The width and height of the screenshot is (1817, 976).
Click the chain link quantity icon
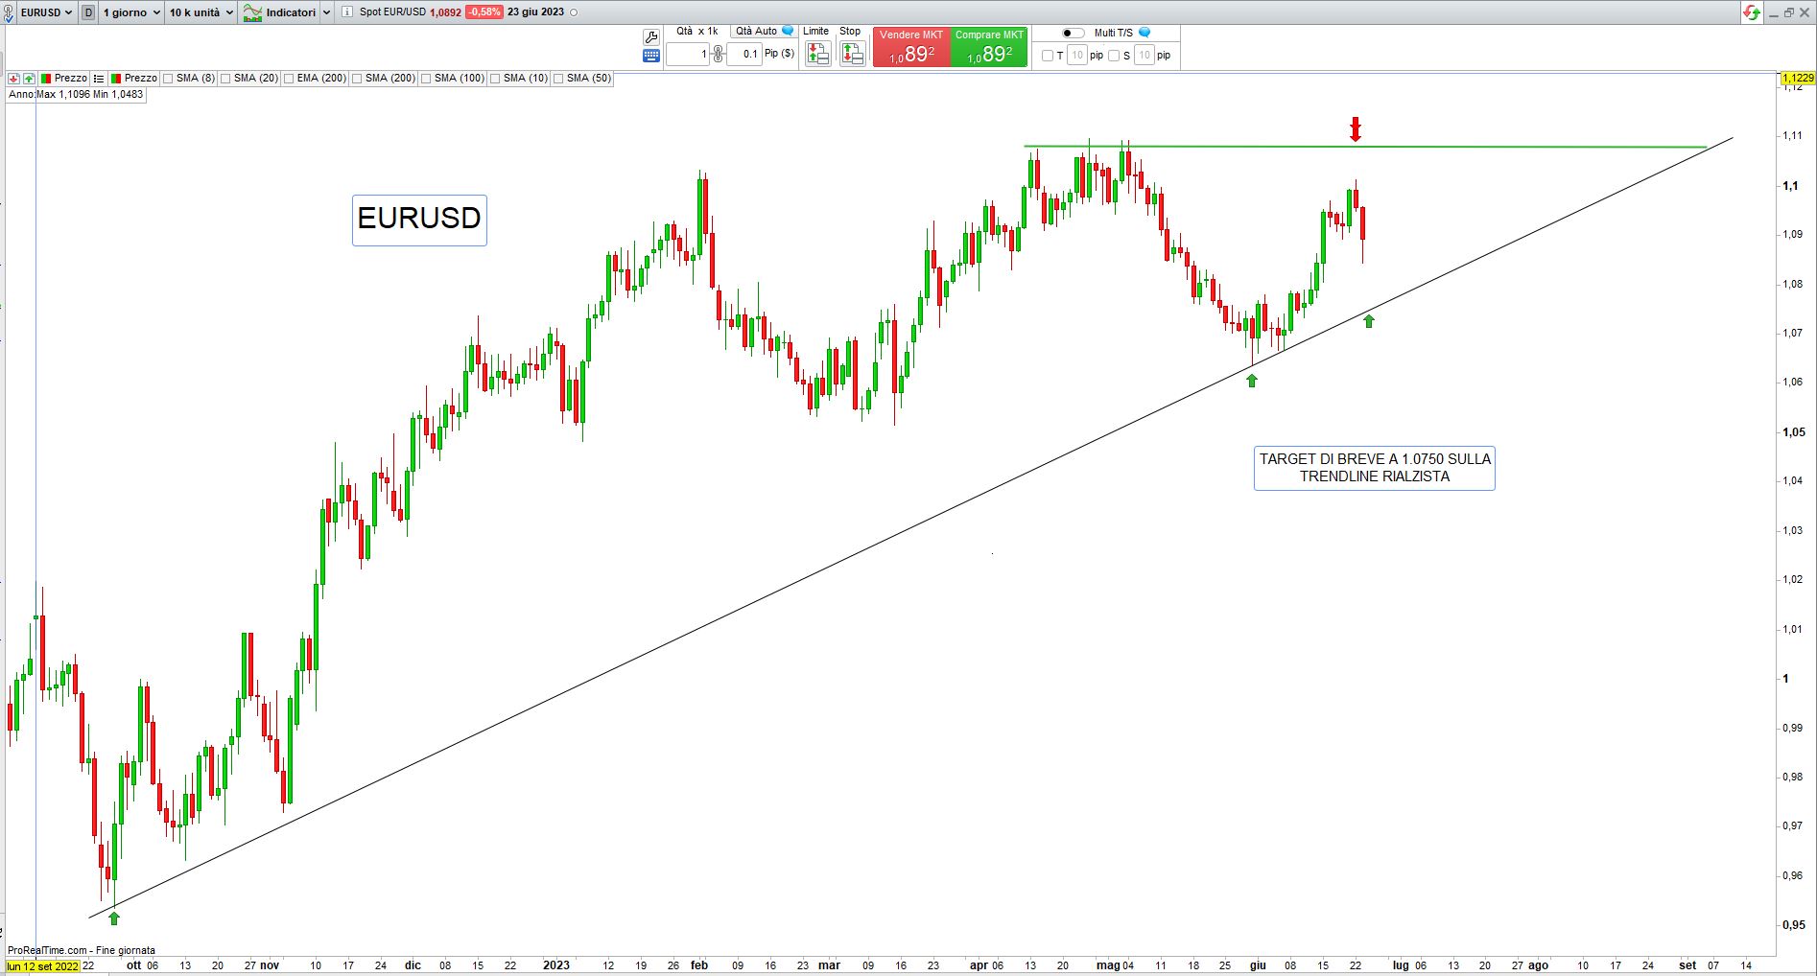[x=718, y=55]
